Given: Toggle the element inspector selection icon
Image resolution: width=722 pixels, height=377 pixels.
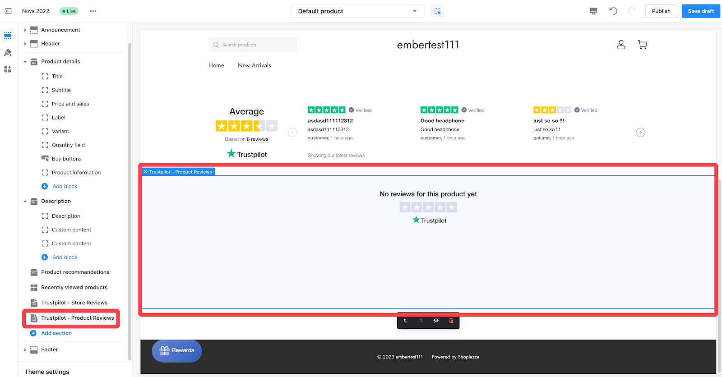Looking at the screenshot, I should pos(437,11).
